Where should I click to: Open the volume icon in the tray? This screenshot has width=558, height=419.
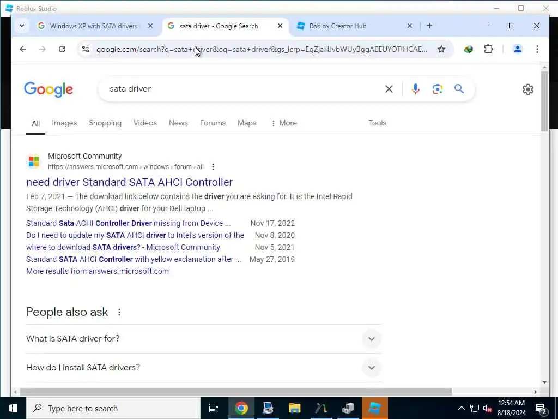[487, 408]
